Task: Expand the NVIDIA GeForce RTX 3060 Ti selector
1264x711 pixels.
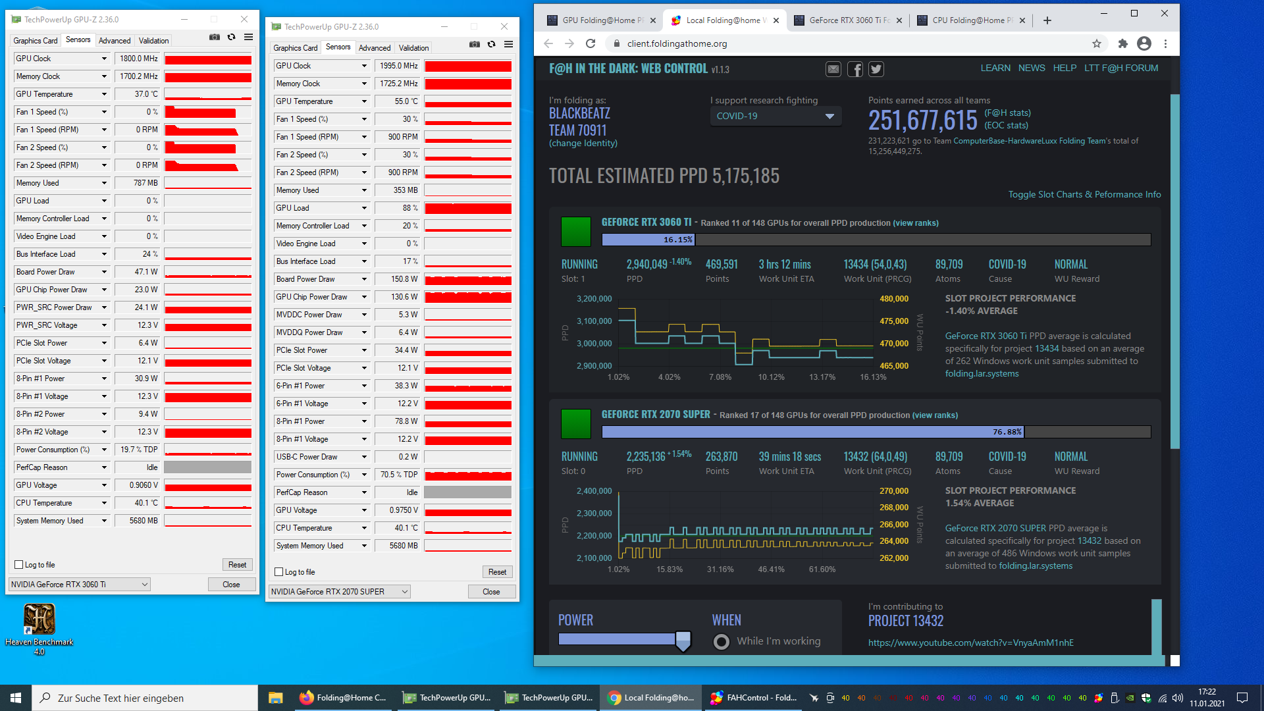Action: coord(80,585)
